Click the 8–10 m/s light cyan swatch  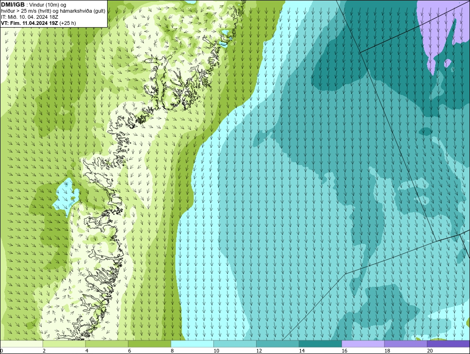[192, 344]
